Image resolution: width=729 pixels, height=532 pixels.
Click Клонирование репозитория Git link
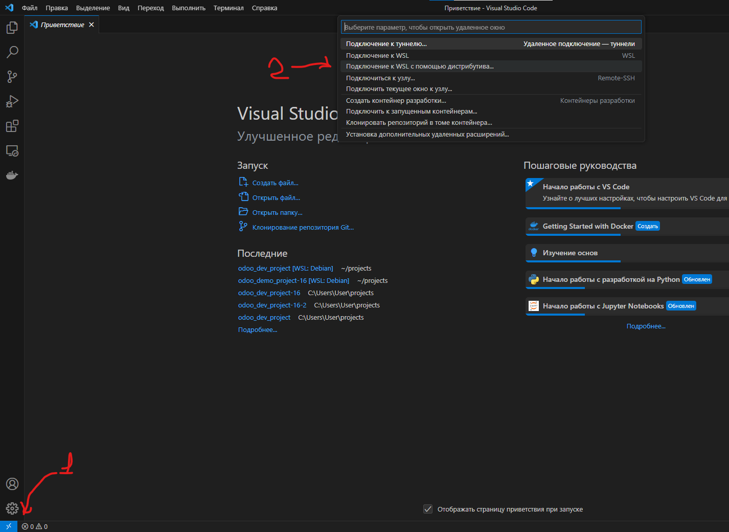click(303, 227)
